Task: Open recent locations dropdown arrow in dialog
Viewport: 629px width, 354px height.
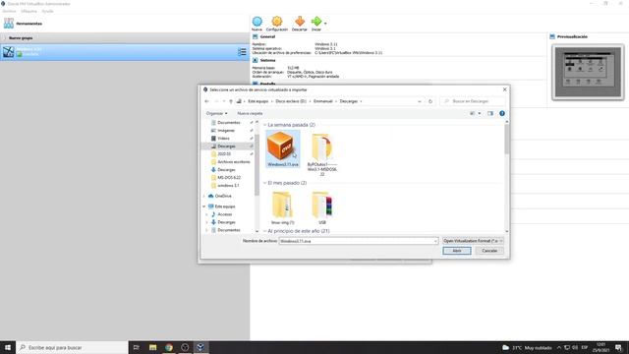Action: point(224,101)
